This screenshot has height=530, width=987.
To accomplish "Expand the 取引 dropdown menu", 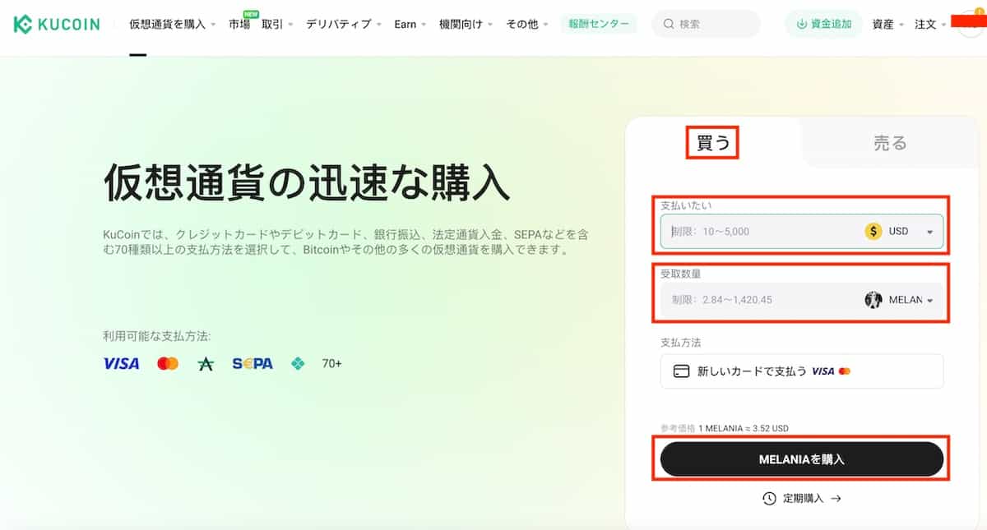I will click(x=277, y=24).
